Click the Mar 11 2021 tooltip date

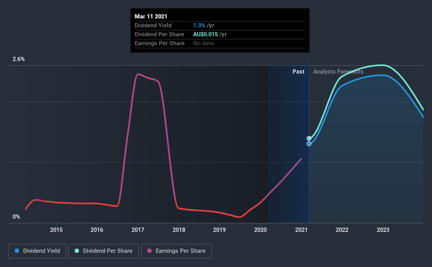pos(150,16)
